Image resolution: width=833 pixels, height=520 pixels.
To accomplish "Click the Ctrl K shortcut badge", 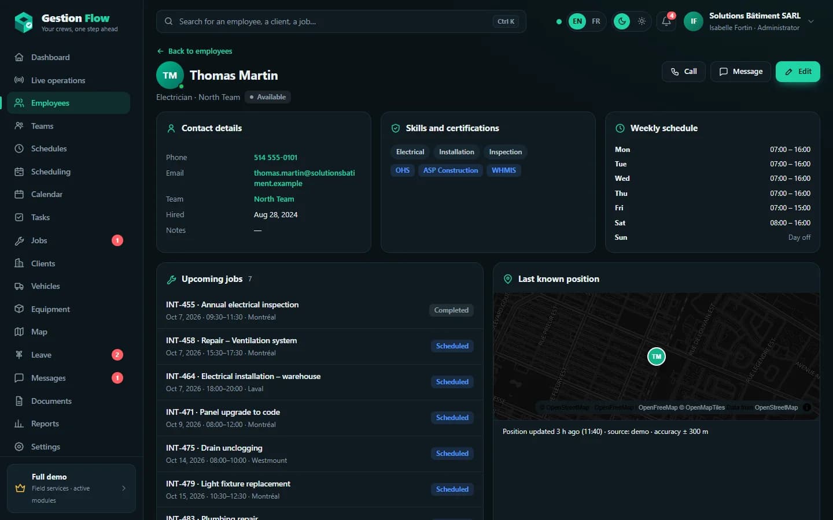I will point(506,21).
